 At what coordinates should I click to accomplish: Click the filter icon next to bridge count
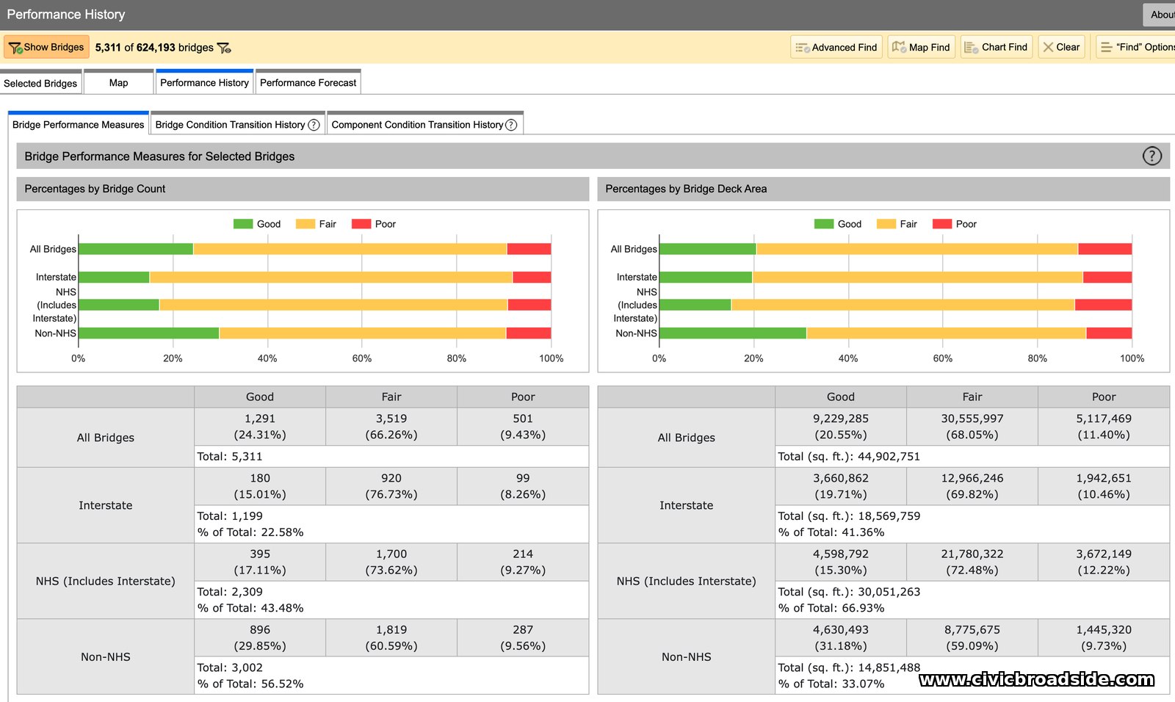point(224,48)
